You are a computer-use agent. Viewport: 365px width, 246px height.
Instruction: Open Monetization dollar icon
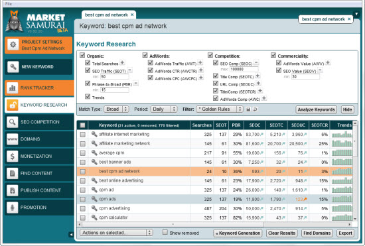click(x=13, y=156)
